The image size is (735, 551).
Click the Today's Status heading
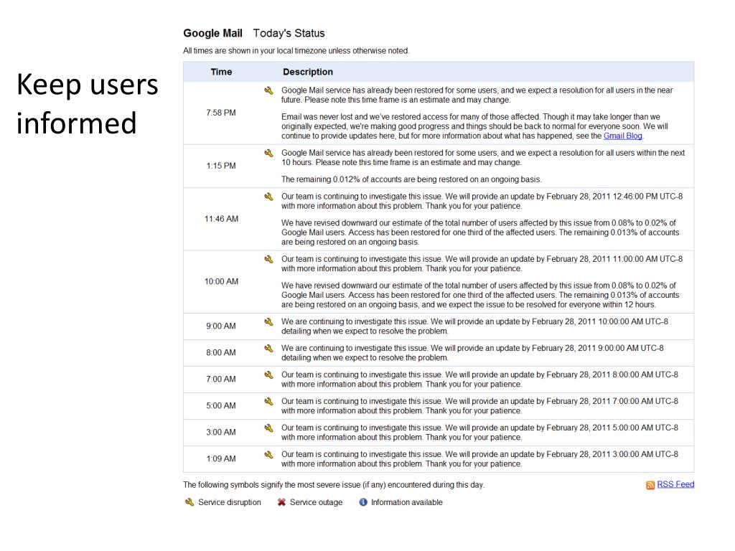(x=289, y=33)
